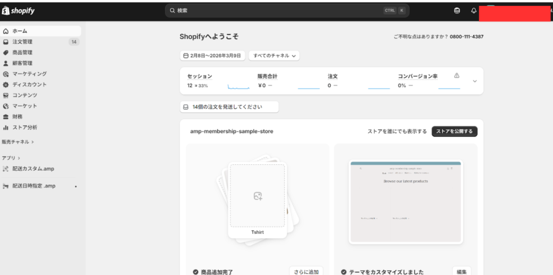Open the notifications bell icon

(474, 10)
